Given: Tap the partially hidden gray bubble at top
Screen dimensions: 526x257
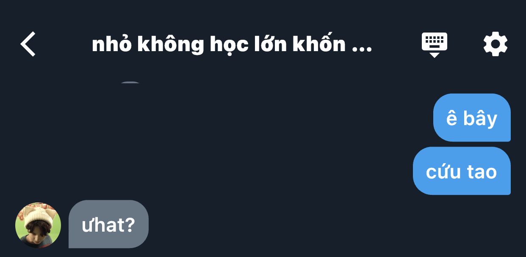Looking at the screenshot, I should pyautogui.click(x=130, y=82).
